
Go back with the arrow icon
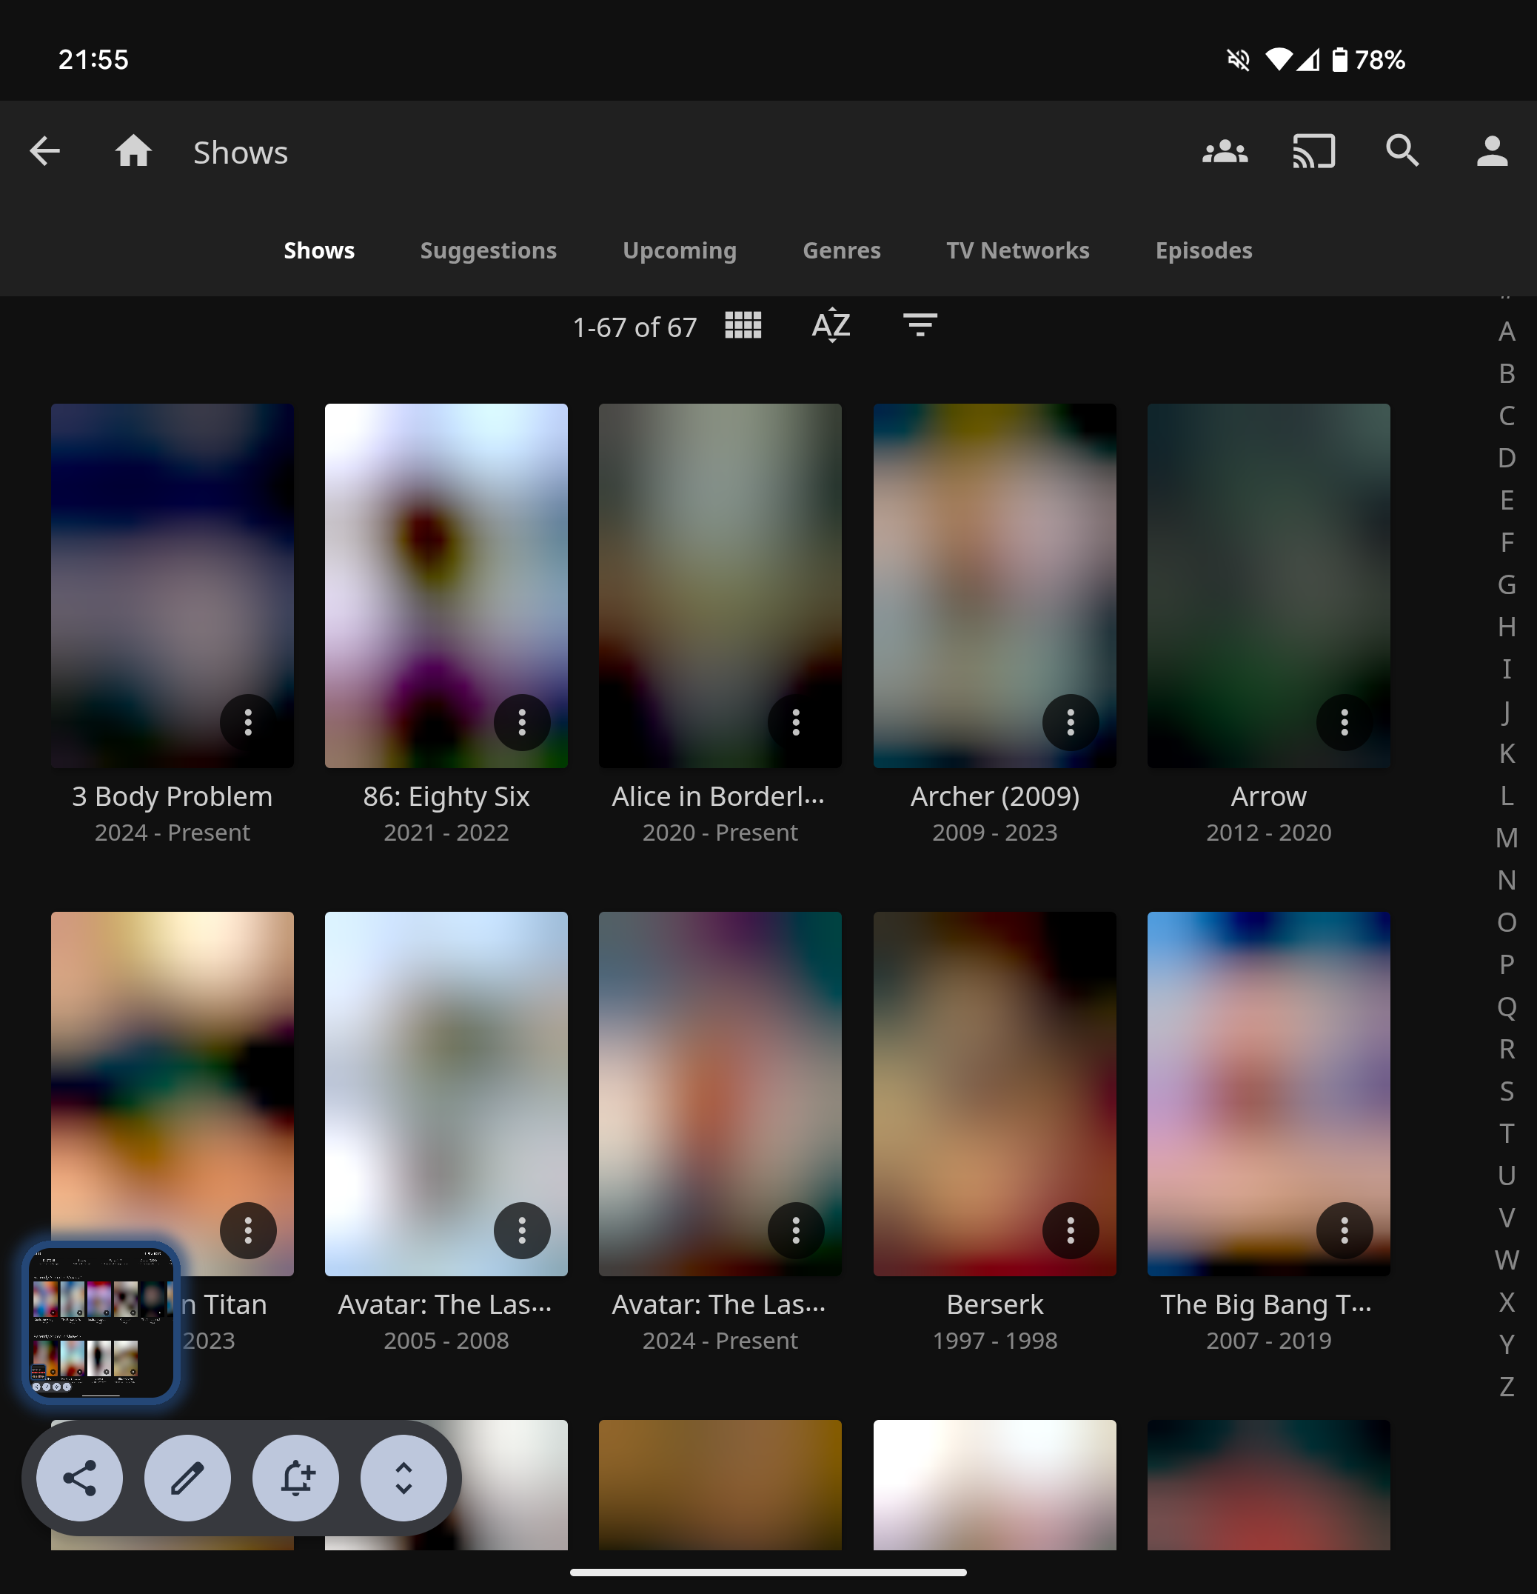[44, 151]
